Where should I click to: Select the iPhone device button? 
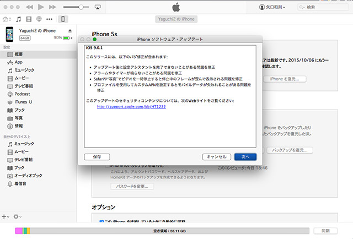(x=63, y=19)
